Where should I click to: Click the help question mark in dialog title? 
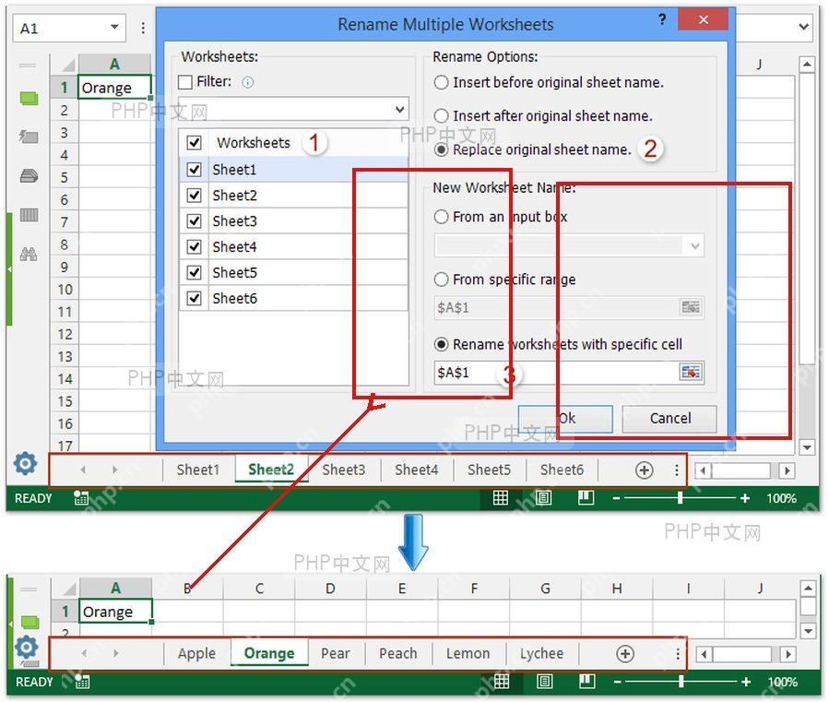[662, 20]
